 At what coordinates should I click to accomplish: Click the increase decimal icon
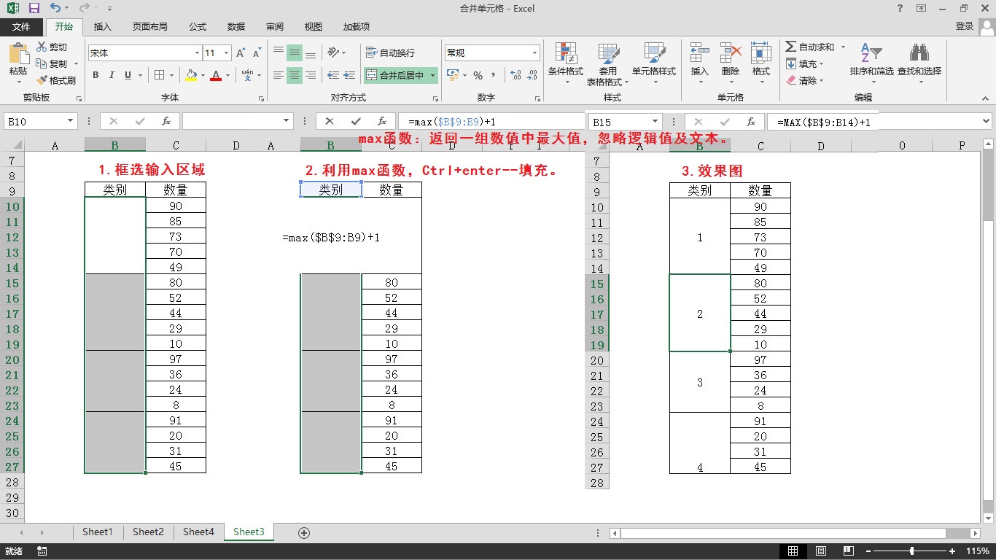pos(515,75)
